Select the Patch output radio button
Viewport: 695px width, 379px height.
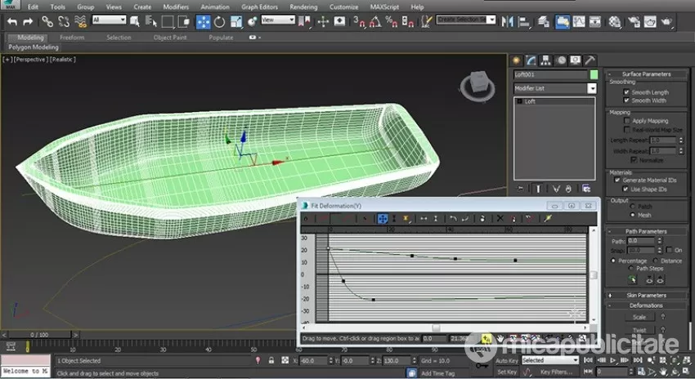click(x=633, y=207)
